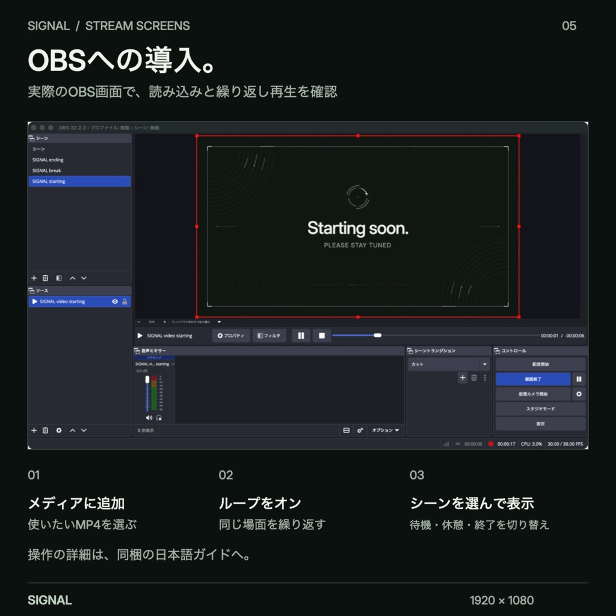Screen dimensions: 616x616
Task: Open transition three-dot properties menu
Action: coord(485,378)
